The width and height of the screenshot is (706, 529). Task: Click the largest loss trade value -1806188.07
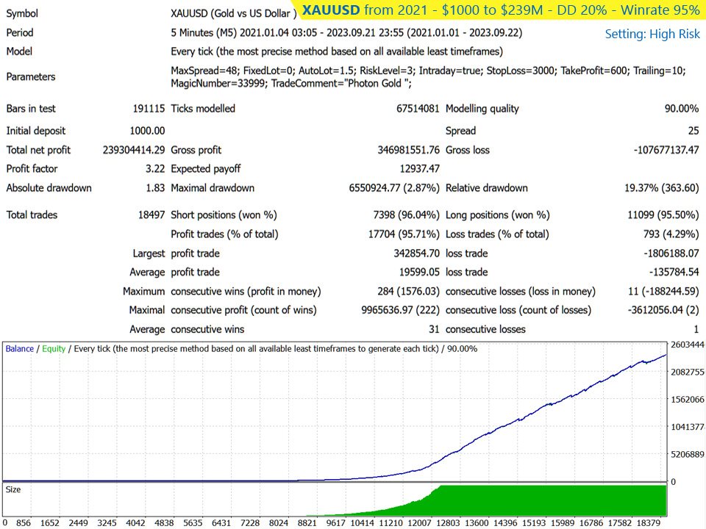click(x=671, y=253)
